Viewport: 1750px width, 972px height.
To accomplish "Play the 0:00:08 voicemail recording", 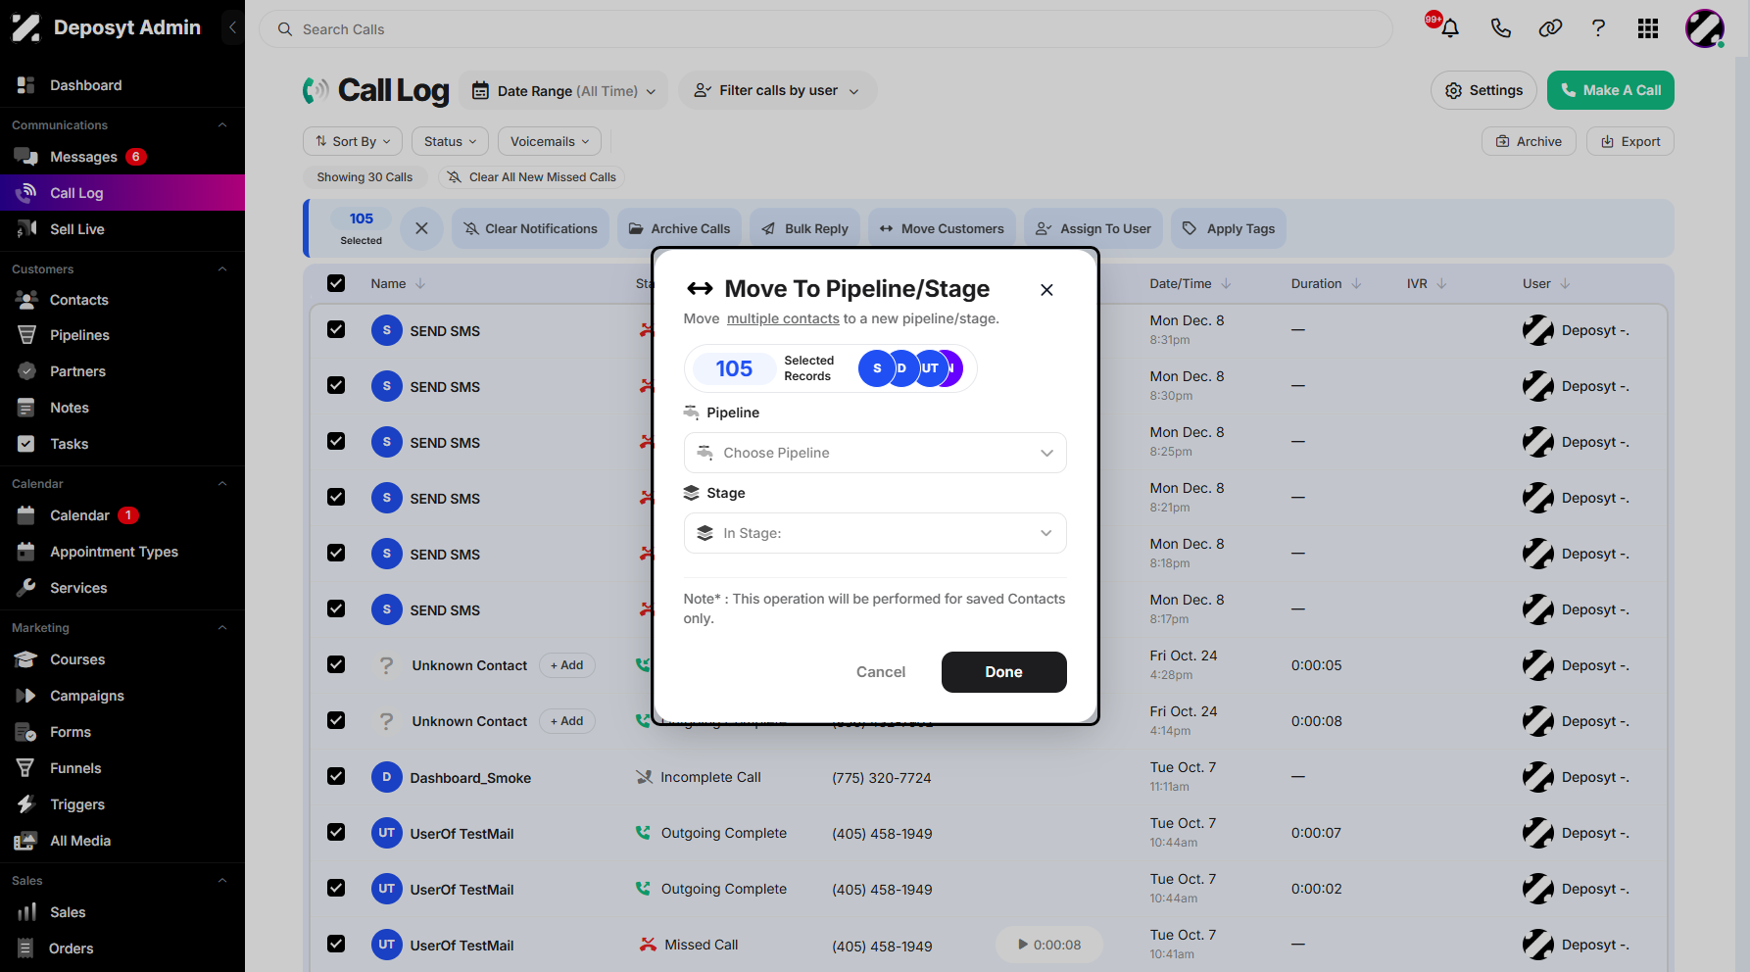I will point(1048,945).
